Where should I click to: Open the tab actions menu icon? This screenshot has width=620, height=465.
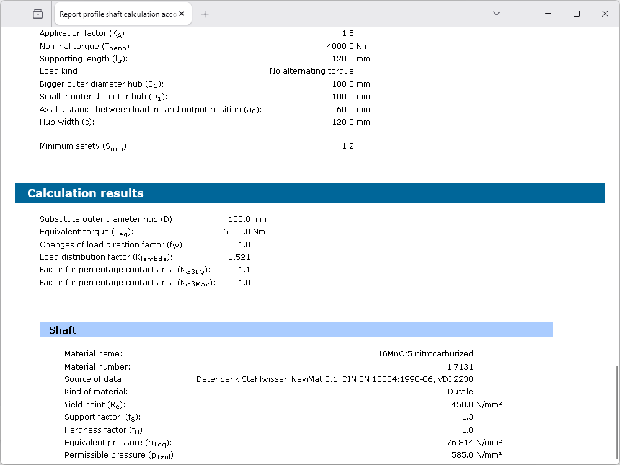[38, 14]
